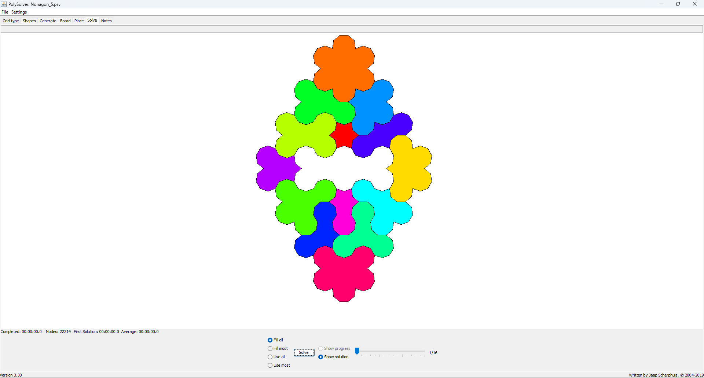704x378 pixels.
Task: Click the 'Version 3.30' label
Action: pos(11,375)
